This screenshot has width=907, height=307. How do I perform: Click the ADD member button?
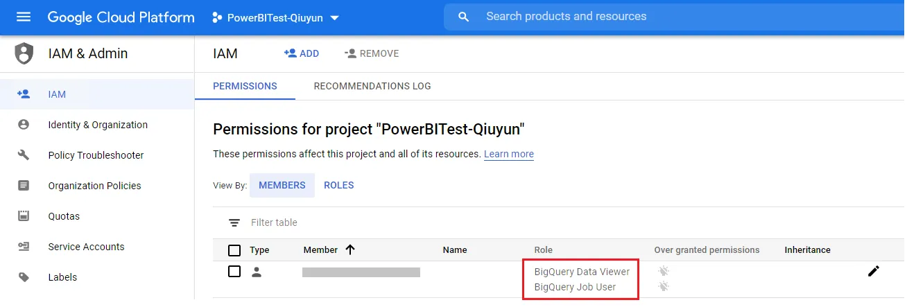pyautogui.click(x=302, y=53)
